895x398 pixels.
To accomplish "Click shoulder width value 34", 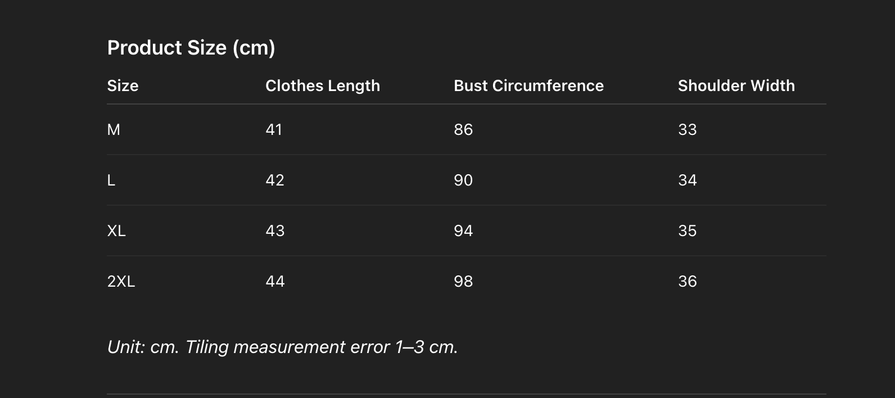I will (687, 180).
